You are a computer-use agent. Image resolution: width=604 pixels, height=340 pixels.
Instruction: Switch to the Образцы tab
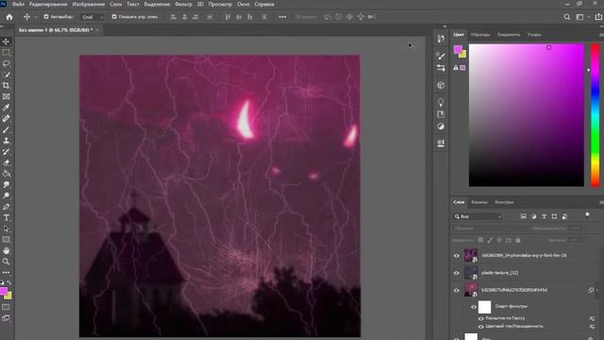point(480,35)
